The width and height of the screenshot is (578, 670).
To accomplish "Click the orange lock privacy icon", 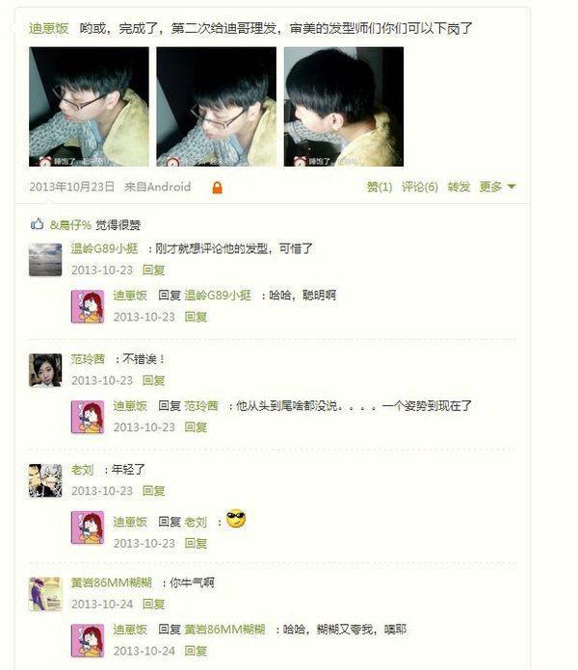I will pos(217,188).
